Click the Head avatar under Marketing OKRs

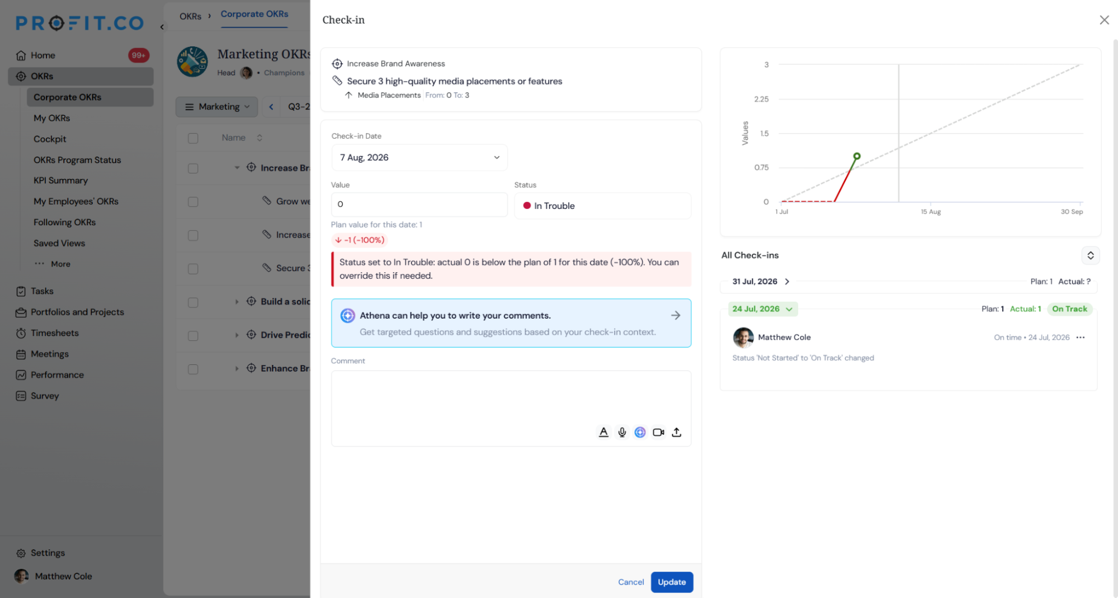[246, 73]
